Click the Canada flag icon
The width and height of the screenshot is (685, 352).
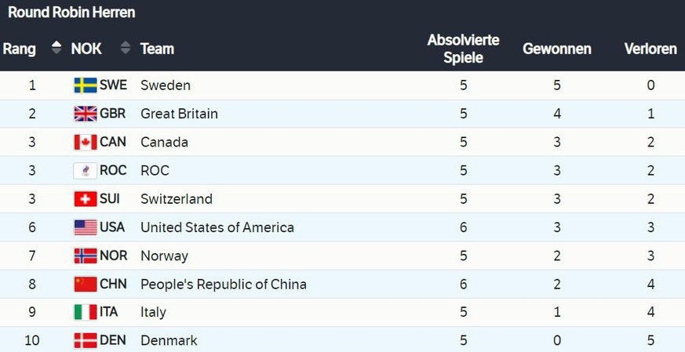(86, 142)
